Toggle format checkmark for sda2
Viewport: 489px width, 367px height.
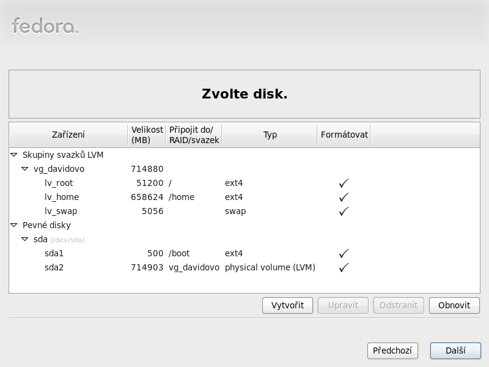344,267
